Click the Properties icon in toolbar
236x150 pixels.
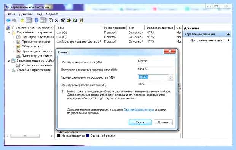pyautogui.click(x=62, y=20)
